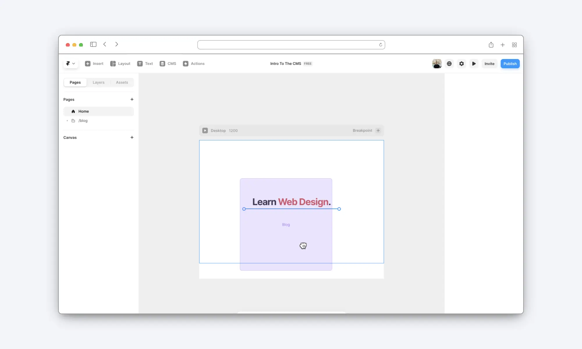Open site settings gear icon

pos(462,64)
